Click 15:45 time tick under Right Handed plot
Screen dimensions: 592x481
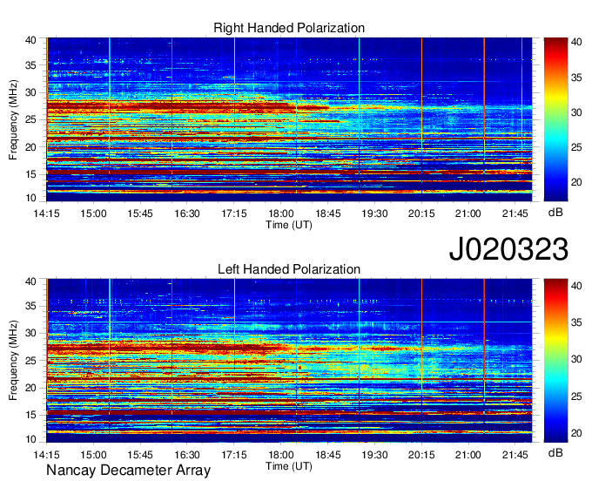click(x=140, y=213)
